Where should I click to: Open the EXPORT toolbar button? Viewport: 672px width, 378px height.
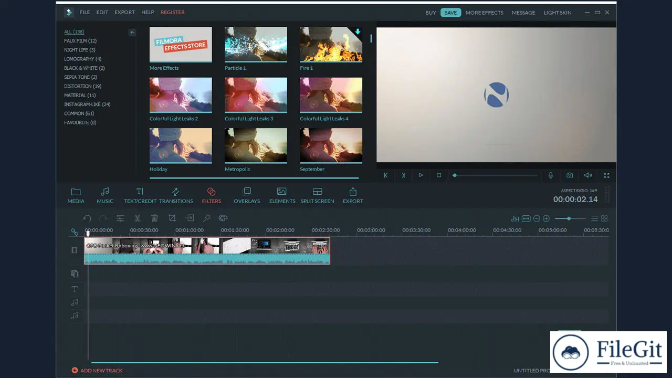353,195
